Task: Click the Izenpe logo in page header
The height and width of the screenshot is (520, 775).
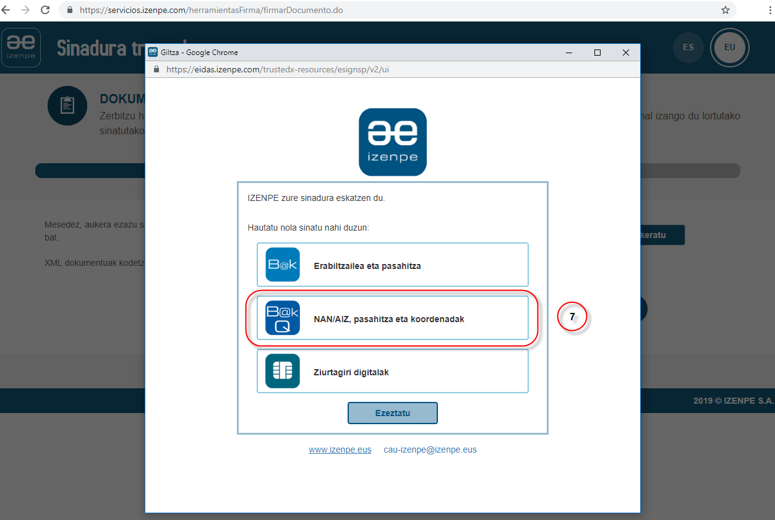Action: (x=22, y=47)
